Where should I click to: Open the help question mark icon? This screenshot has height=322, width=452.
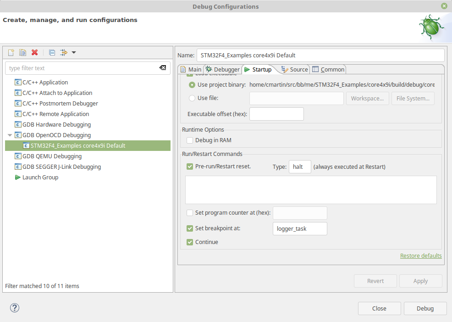point(15,308)
